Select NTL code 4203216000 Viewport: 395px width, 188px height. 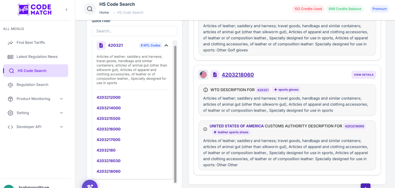[x=109, y=129]
